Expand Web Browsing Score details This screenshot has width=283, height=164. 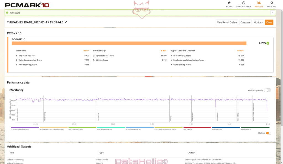16,64
